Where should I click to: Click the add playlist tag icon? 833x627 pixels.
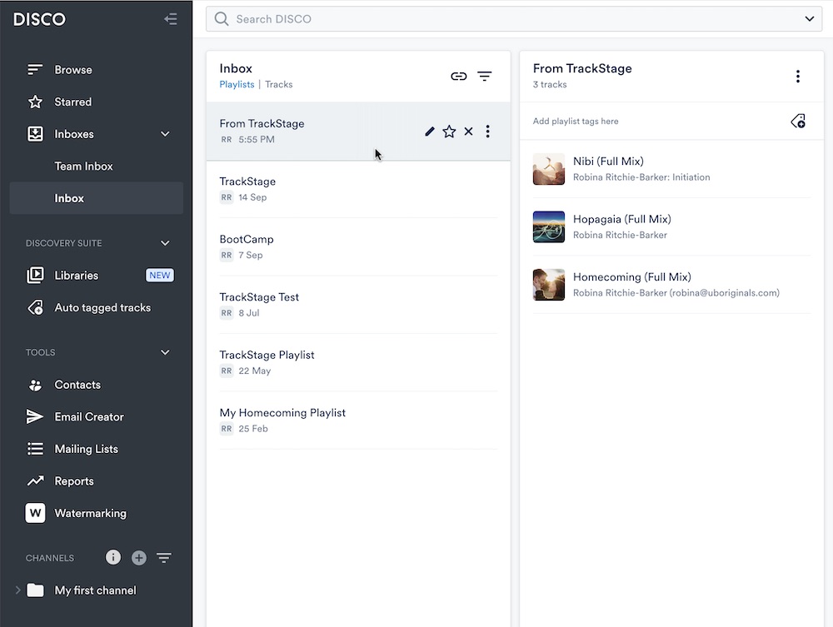click(798, 121)
